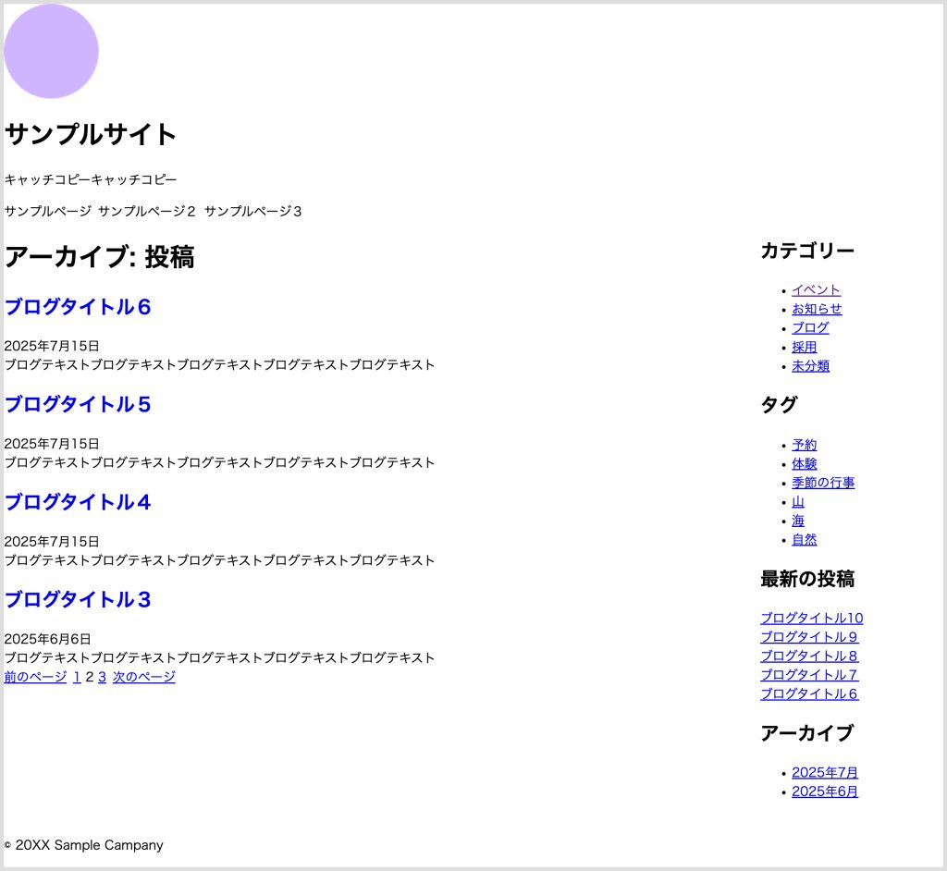
Task: Open the 2025年6月 archive
Action: 825,791
